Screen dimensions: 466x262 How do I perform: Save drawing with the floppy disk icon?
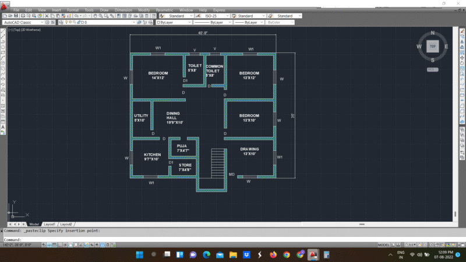click(x=16, y=16)
